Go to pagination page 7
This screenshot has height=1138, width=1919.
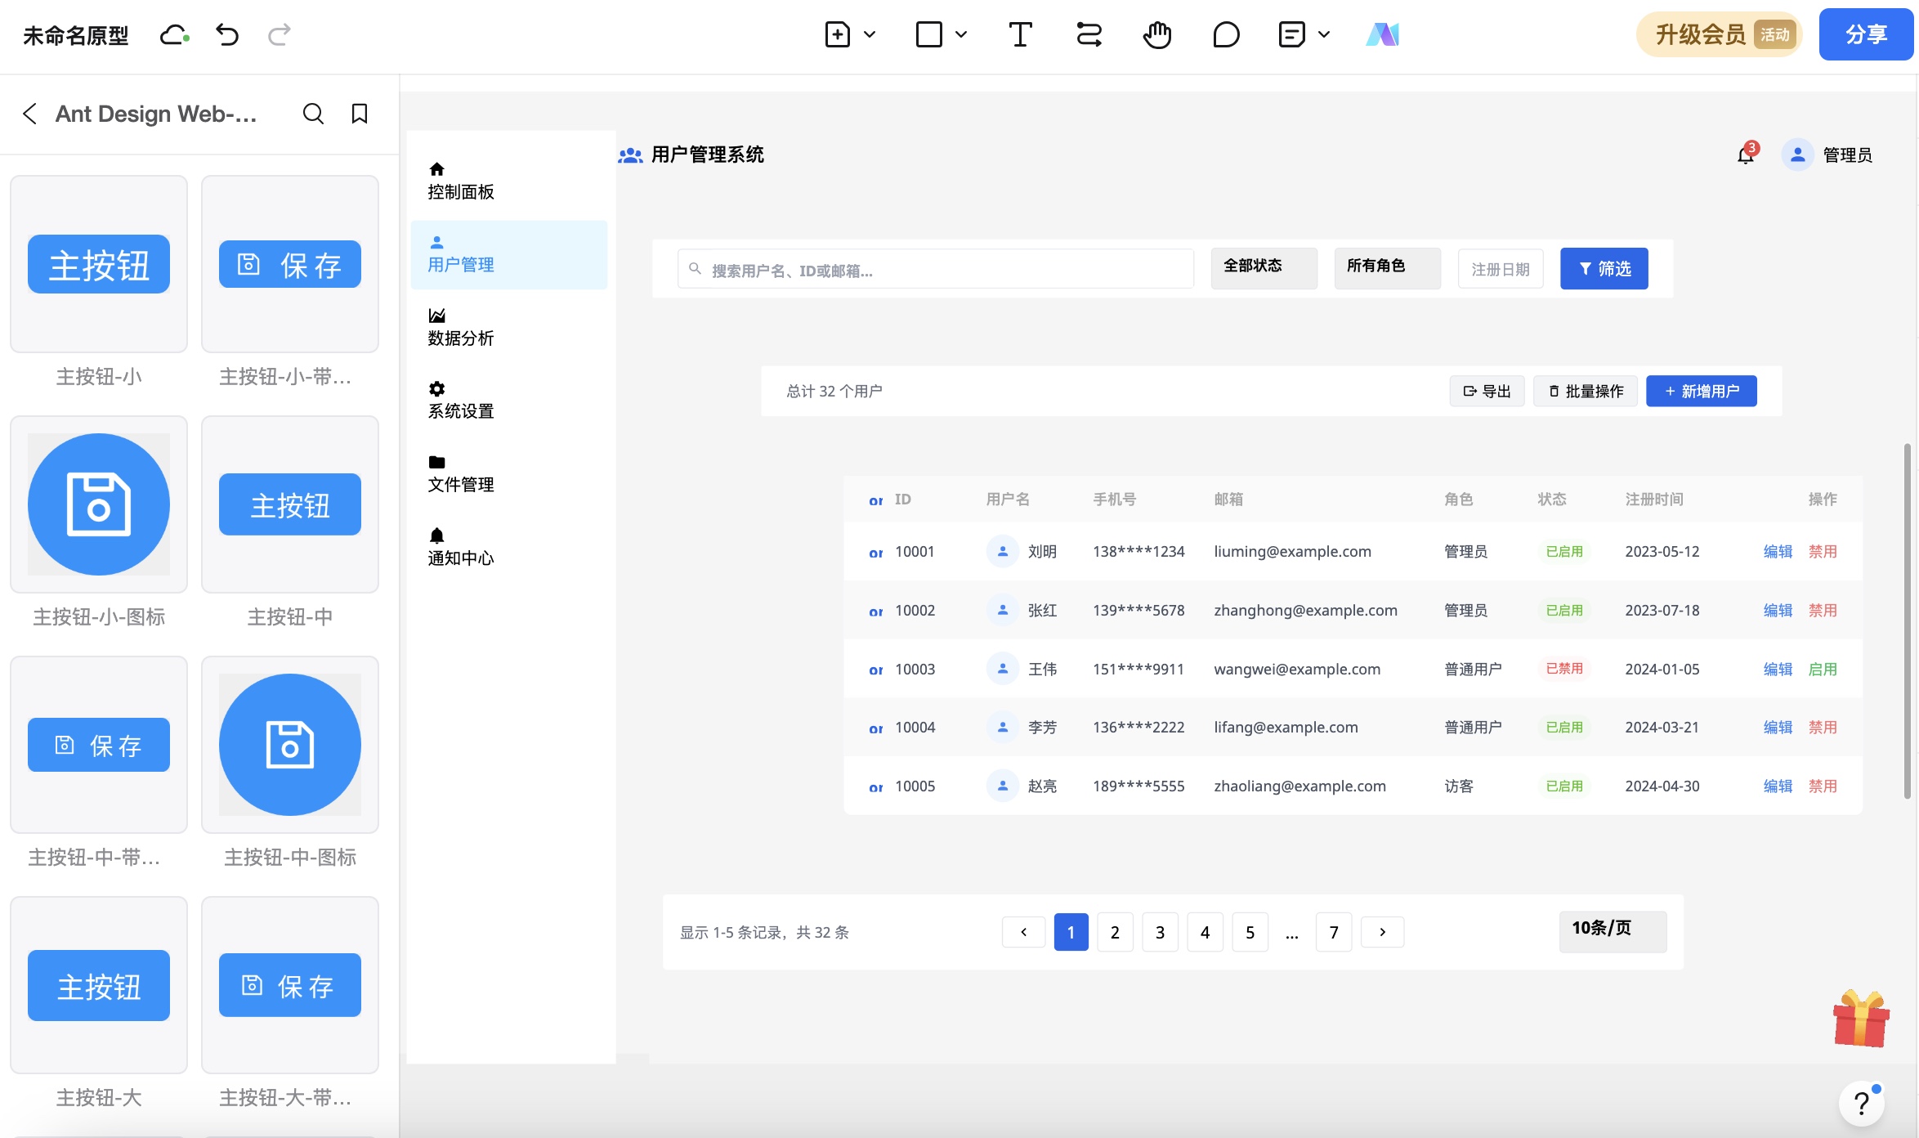(x=1334, y=932)
